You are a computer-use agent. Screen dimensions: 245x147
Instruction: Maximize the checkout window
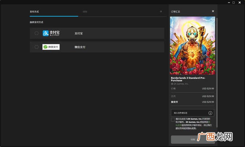tap(234, 3)
